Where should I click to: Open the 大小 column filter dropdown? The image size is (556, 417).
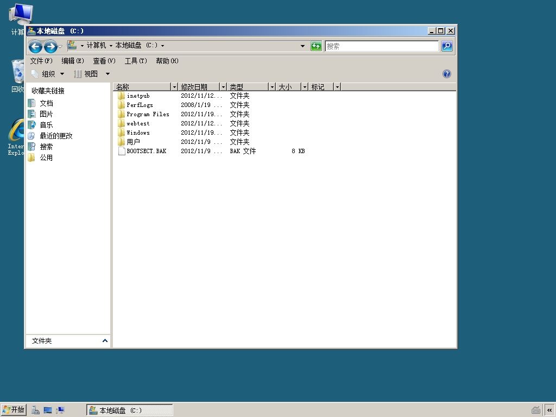(x=304, y=87)
